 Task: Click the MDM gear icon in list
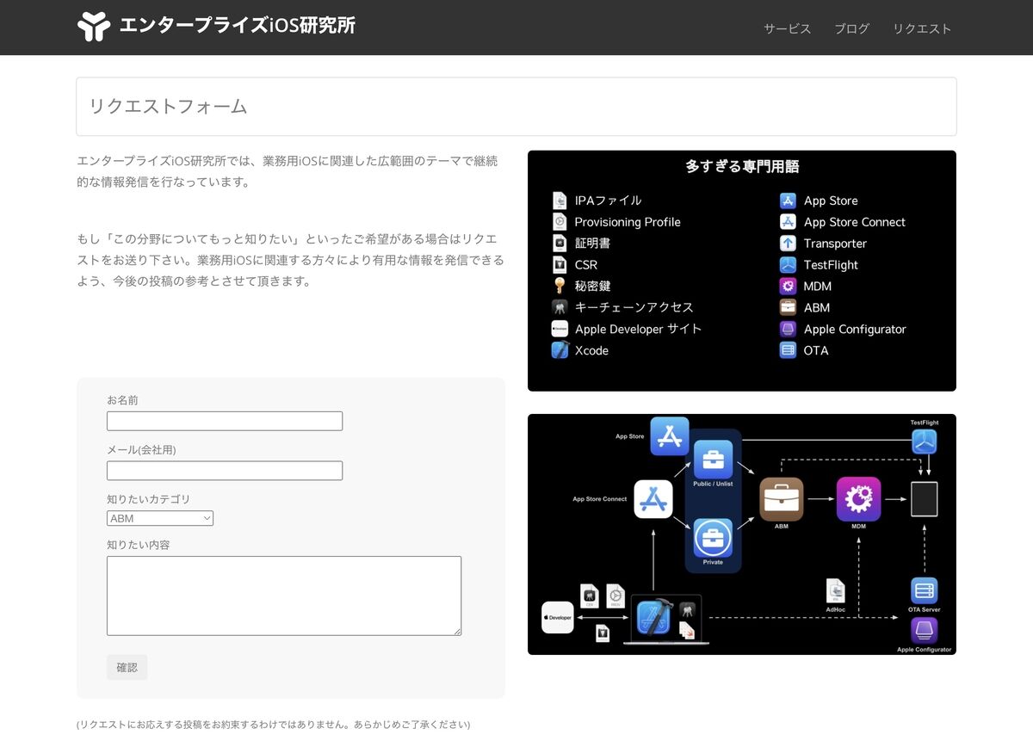[x=788, y=287]
